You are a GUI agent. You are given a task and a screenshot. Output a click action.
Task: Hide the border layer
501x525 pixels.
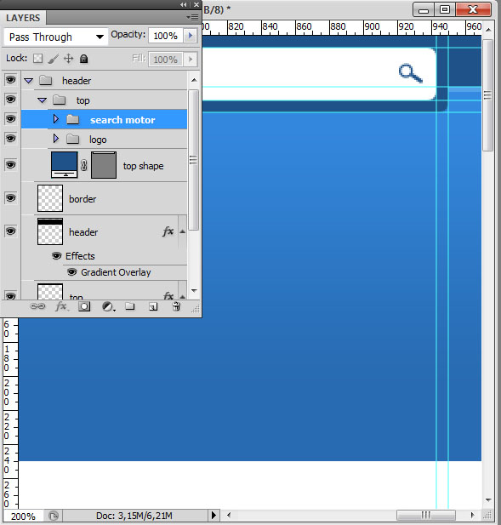click(x=11, y=198)
